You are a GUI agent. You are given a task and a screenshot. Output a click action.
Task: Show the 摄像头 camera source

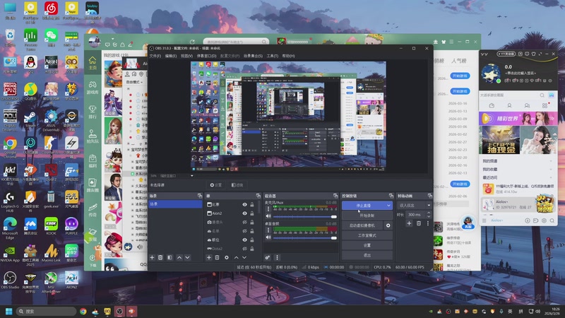(x=244, y=222)
